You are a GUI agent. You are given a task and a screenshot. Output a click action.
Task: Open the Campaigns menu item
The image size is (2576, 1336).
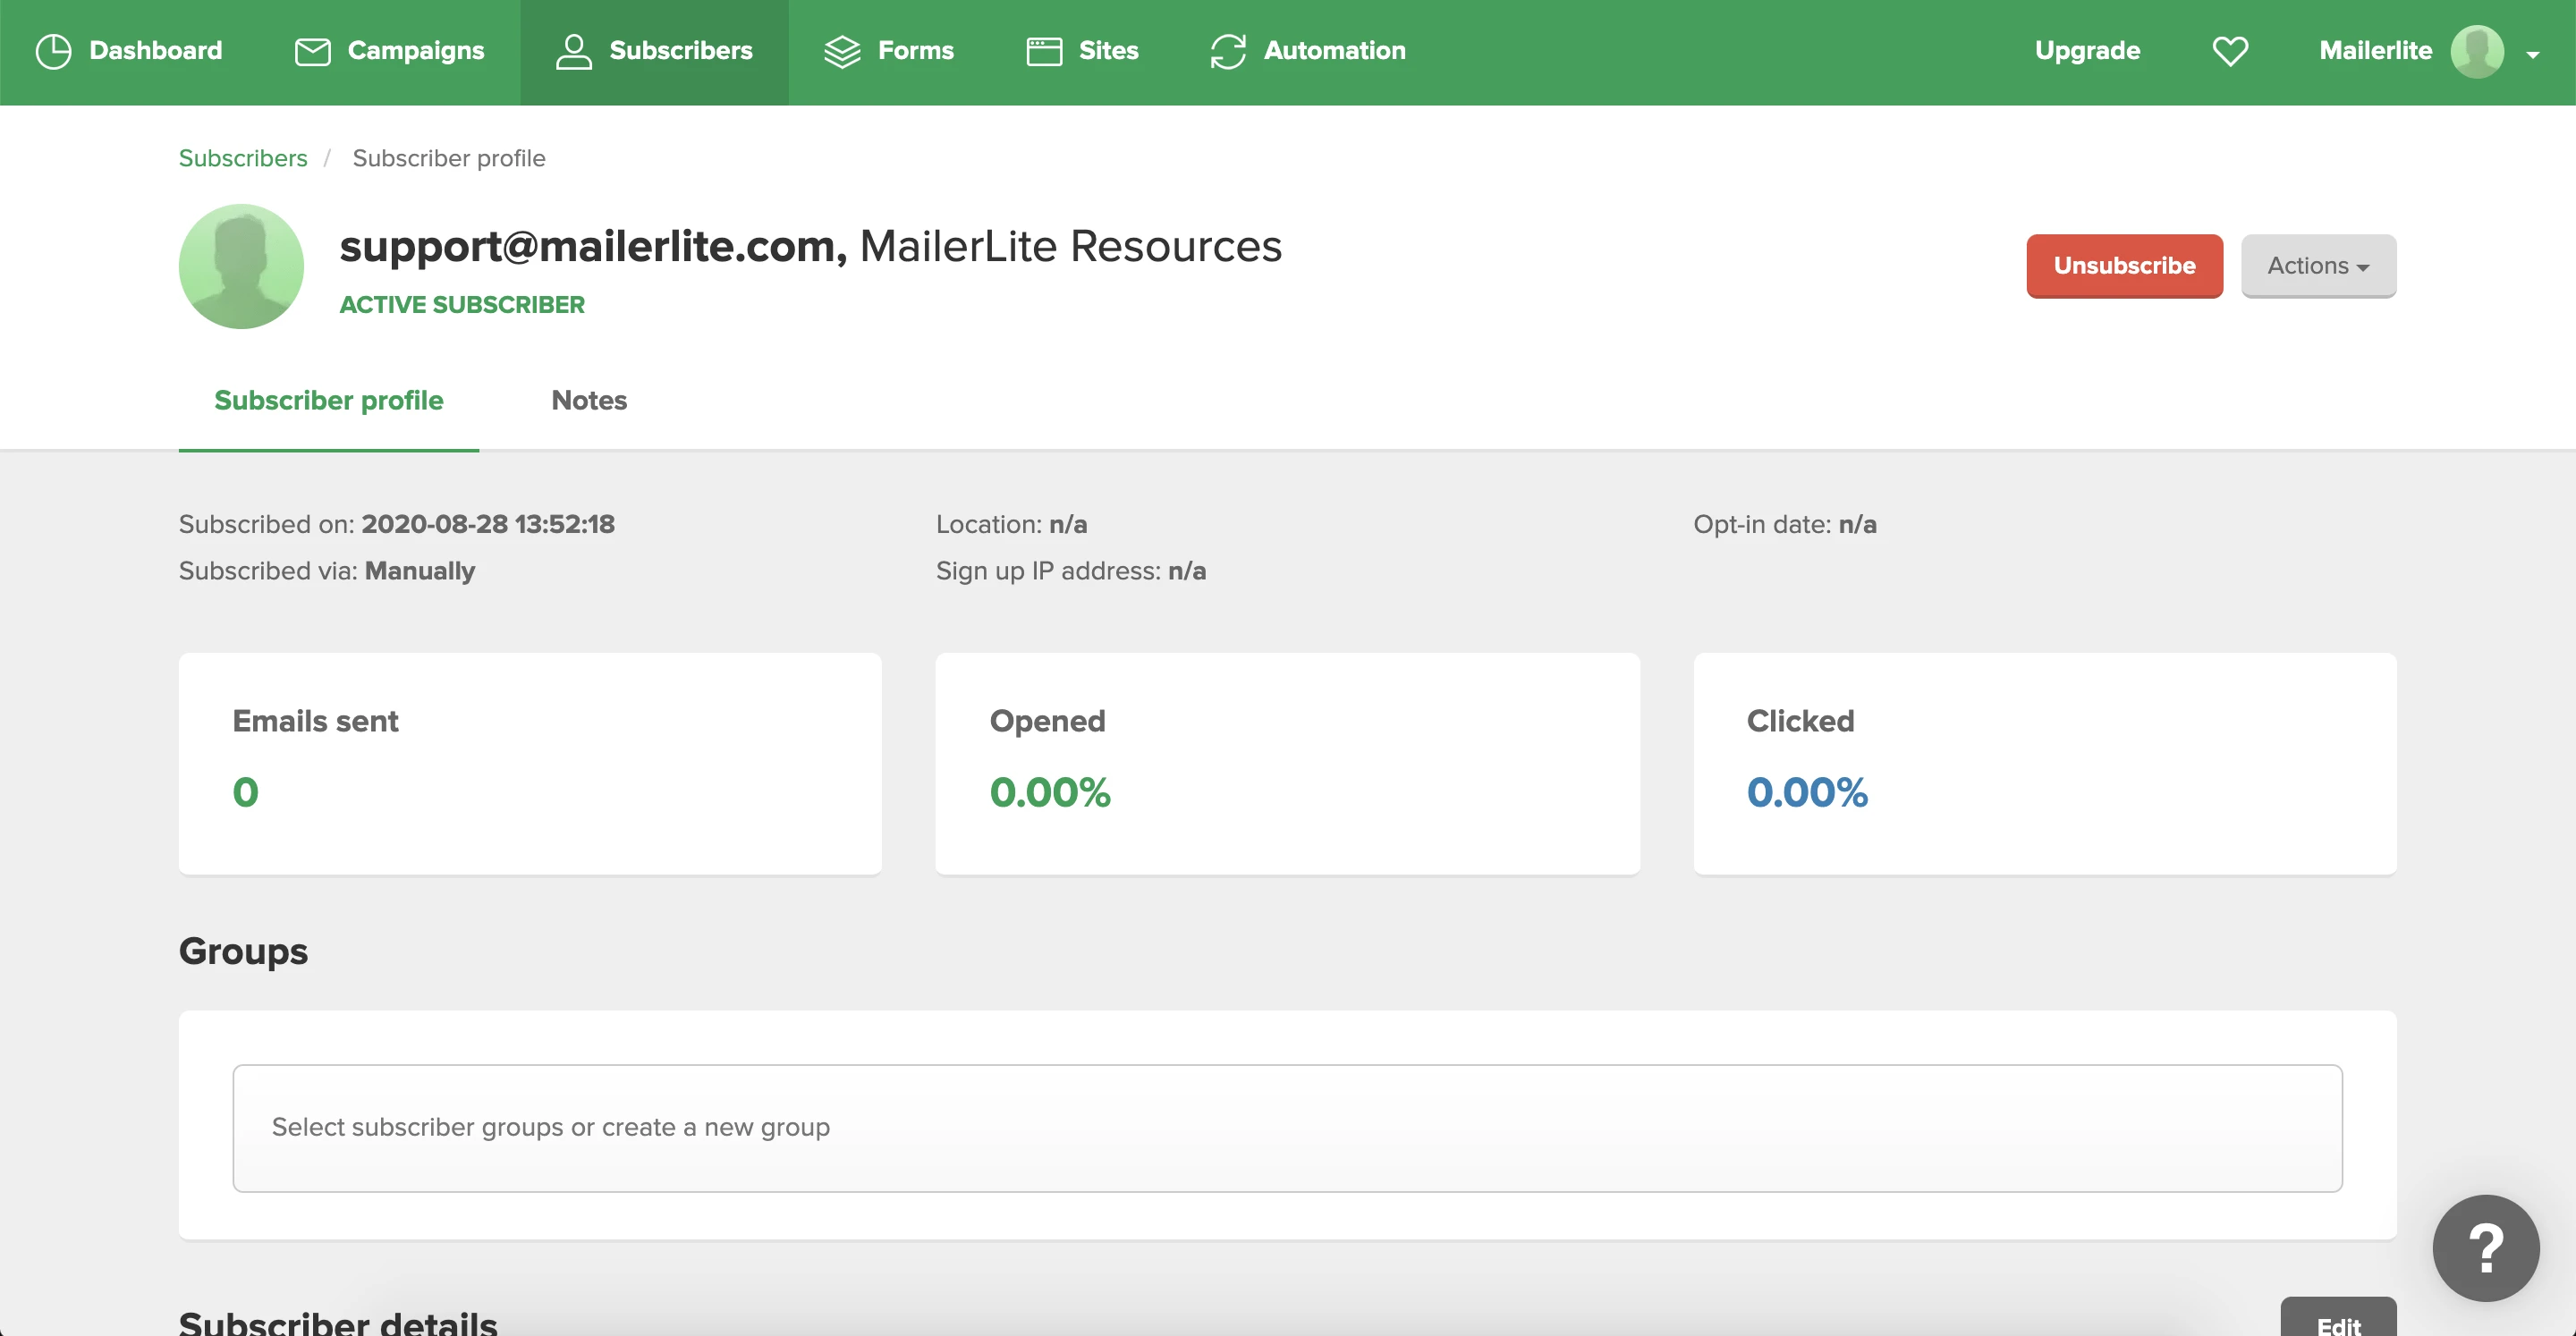pos(415,51)
